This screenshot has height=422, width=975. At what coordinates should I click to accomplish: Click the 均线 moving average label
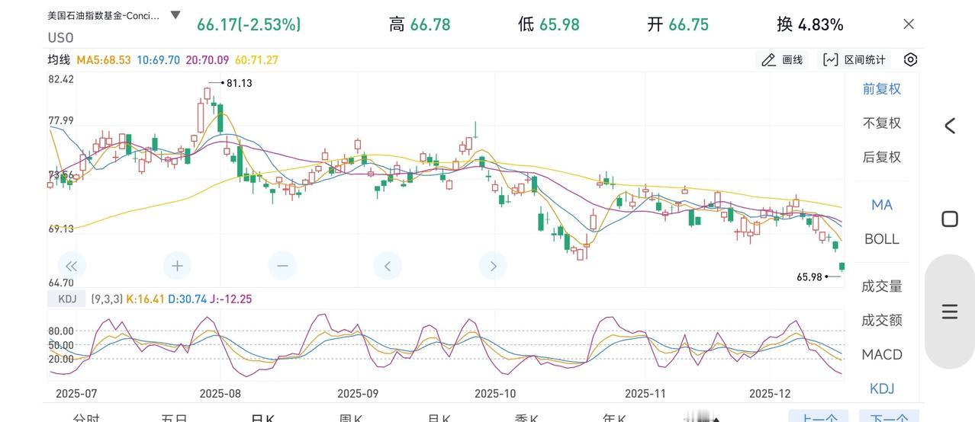point(59,59)
